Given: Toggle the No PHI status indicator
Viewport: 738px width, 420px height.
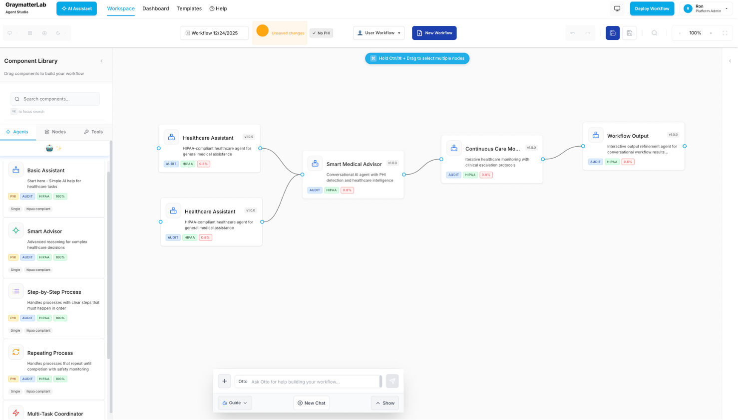Looking at the screenshot, I should tap(321, 32).
